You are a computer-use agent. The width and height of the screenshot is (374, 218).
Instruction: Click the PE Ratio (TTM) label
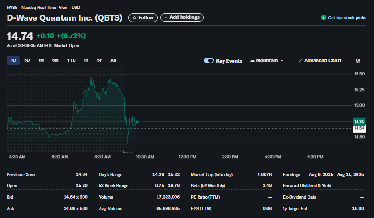(x=205, y=197)
